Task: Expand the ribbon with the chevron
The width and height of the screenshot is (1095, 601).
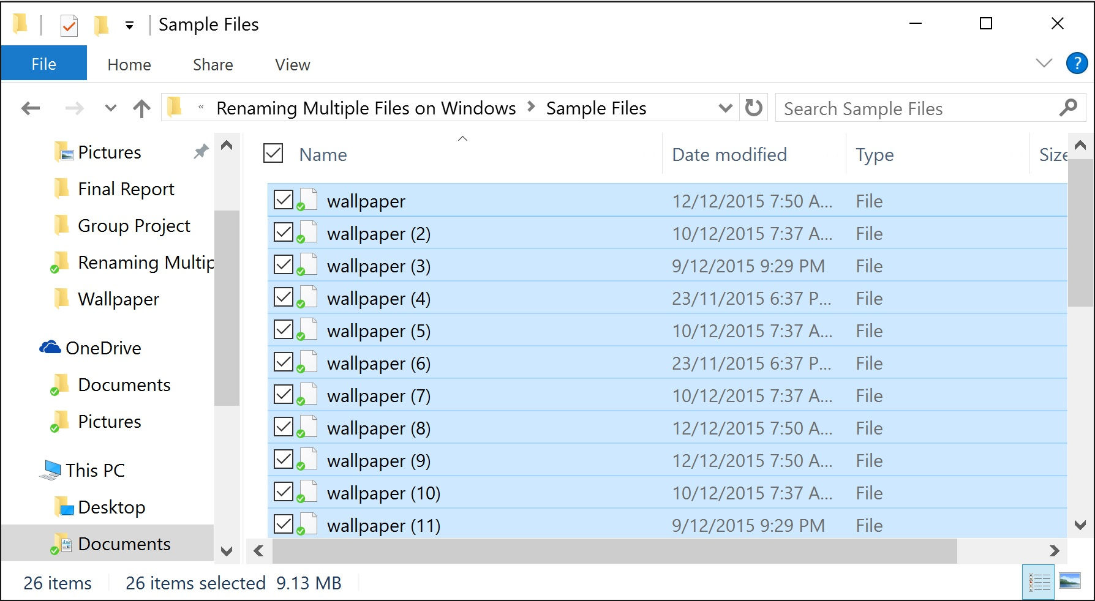Action: pyautogui.click(x=1043, y=63)
